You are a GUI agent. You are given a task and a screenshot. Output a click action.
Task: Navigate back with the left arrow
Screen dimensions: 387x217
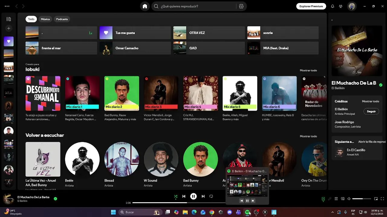(17, 6)
